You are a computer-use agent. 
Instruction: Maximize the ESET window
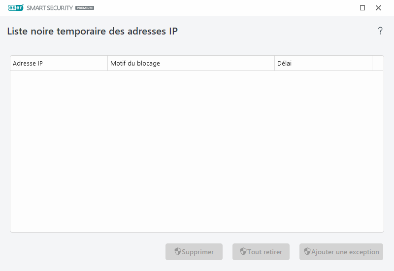click(362, 8)
